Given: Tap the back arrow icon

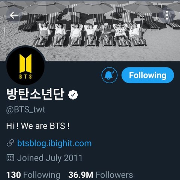Looking at the screenshot, I should [x=14, y=15].
